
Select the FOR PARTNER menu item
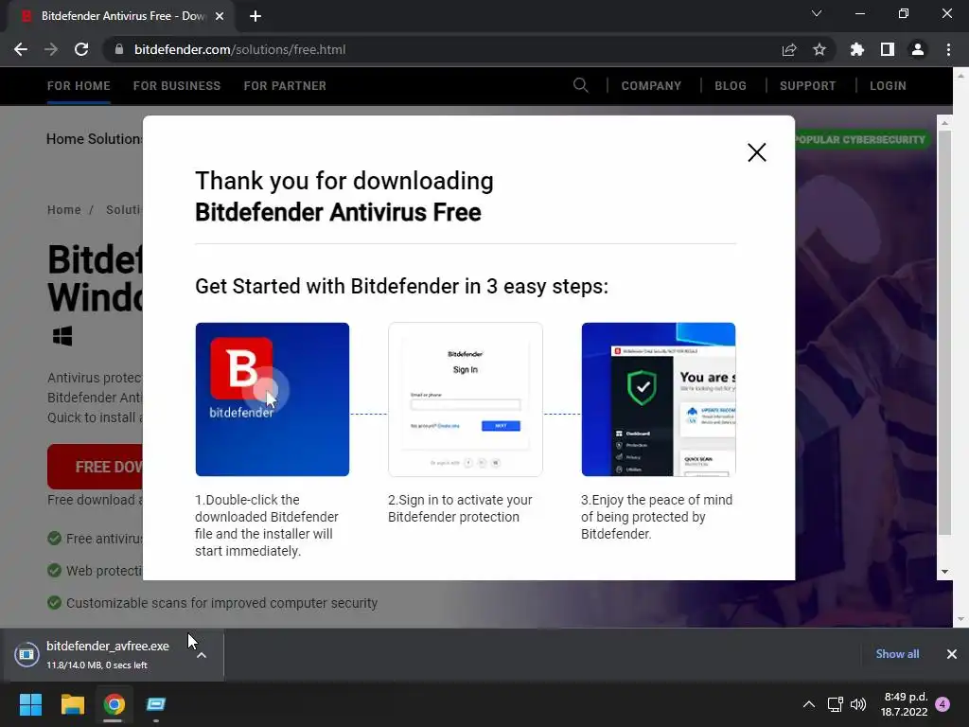click(x=285, y=86)
